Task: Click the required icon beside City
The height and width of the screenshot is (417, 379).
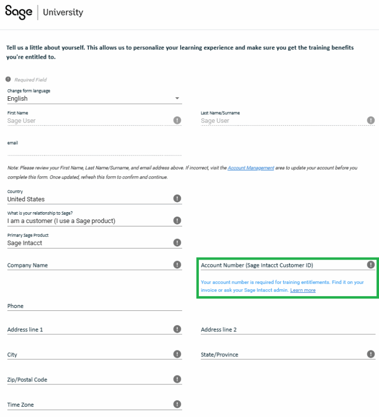Action: click(x=177, y=354)
